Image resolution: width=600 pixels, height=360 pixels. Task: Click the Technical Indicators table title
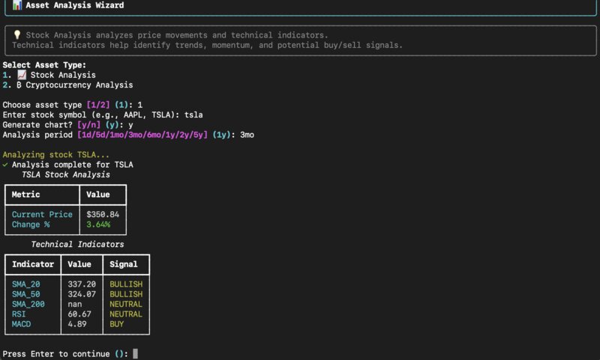pyautogui.click(x=77, y=244)
